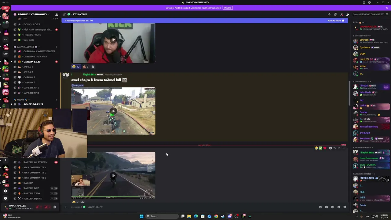The width and height of the screenshot is (391, 220).
Task: Toggle the laughing emoji reaction with 12
Action: (76, 67)
